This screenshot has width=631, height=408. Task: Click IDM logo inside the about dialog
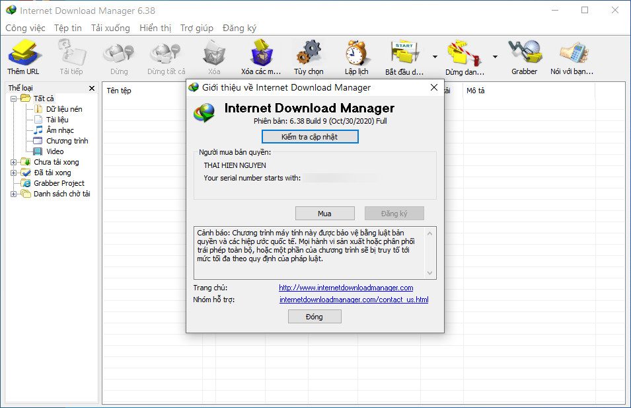tap(204, 112)
